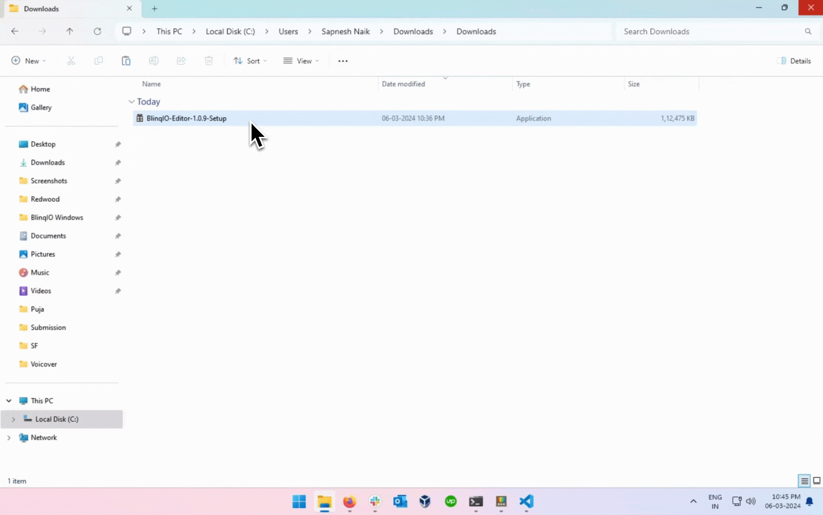Screen dimensions: 823x515
Task: Expand the Network tree node
Action: click(x=9, y=438)
